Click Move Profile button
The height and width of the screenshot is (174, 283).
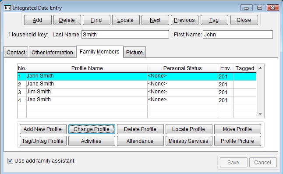(237, 129)
